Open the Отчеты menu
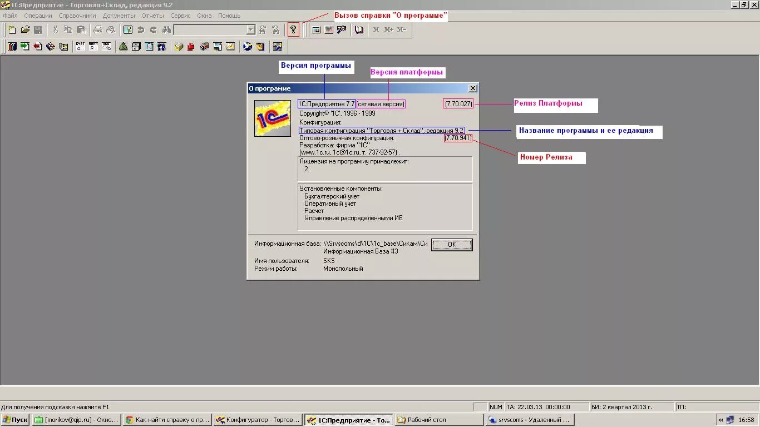 pos(152,16)
